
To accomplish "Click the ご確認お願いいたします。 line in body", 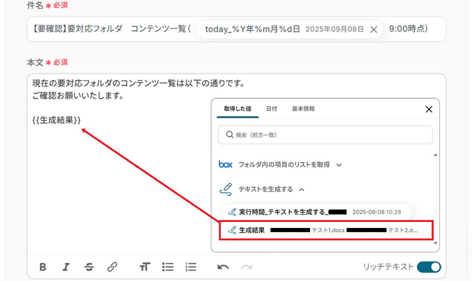I will coord(78,96).
